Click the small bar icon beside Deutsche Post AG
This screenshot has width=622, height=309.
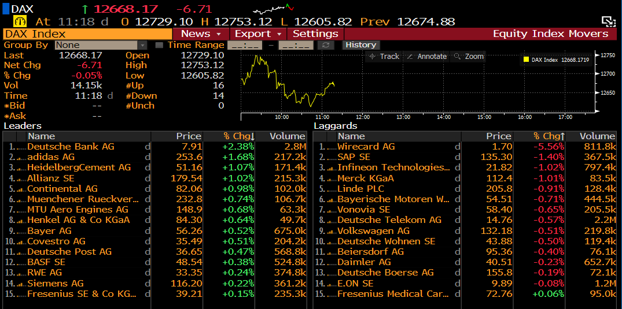click(x=22, y=252)
